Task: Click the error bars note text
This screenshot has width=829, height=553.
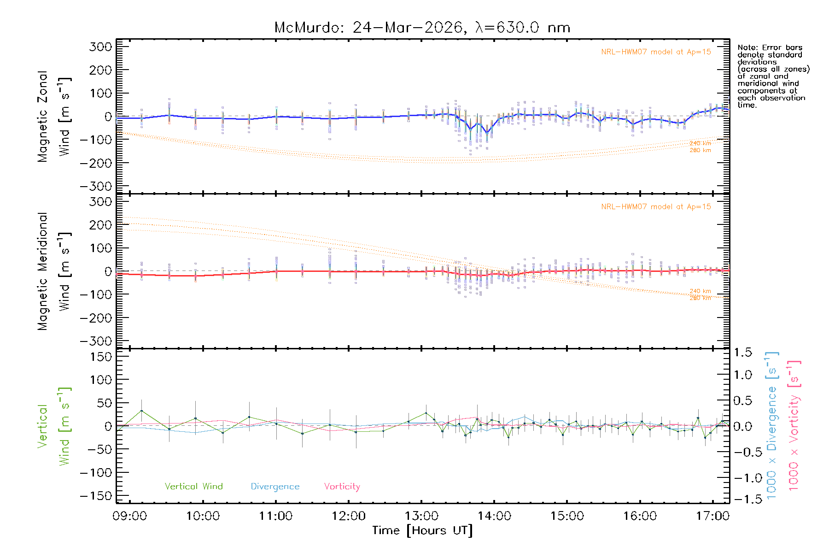Action: (773, 76)
